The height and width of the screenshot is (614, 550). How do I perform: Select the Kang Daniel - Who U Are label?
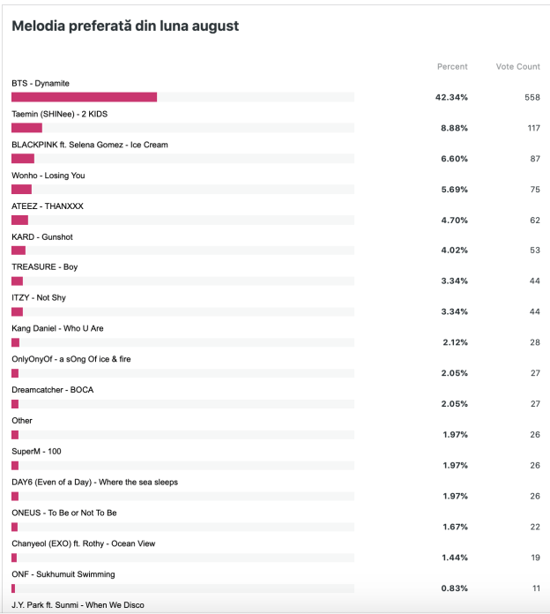tap(57, 328)
